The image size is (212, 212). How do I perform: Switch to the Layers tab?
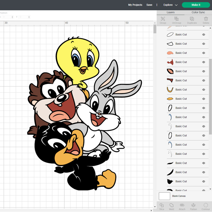pos(171,12)
